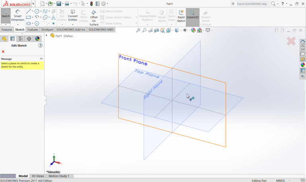Select the Front Plane label

click(133, 60)
